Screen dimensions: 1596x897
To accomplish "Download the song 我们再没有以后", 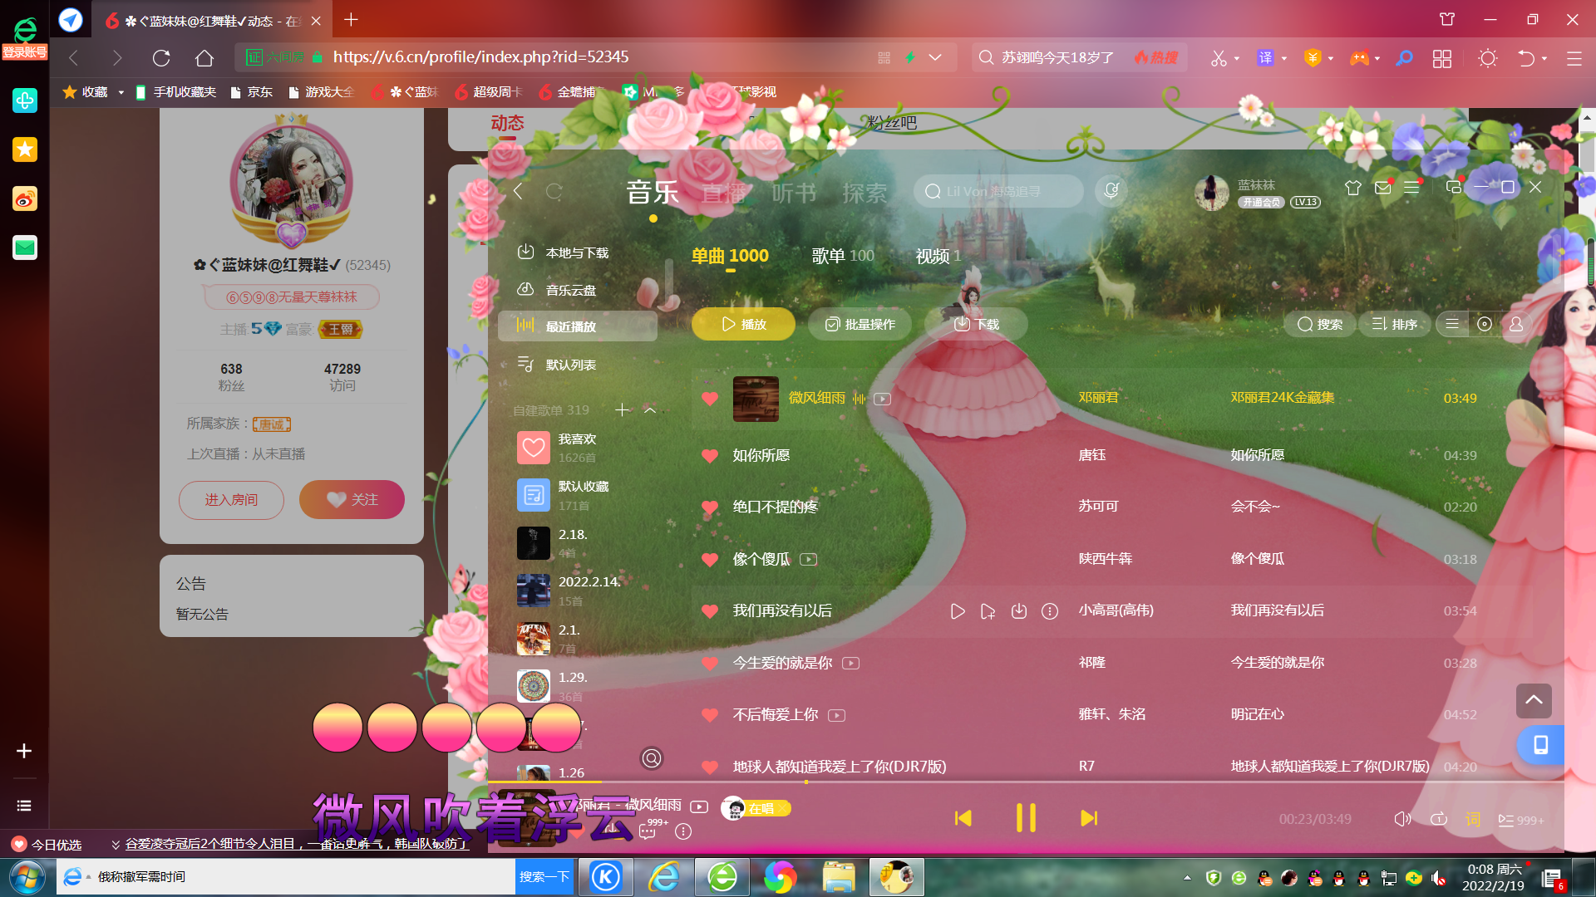I will [x=1019, y=611].
